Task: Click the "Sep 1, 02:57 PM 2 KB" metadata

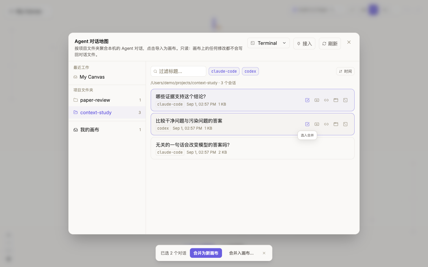Action: coord(207,152)
